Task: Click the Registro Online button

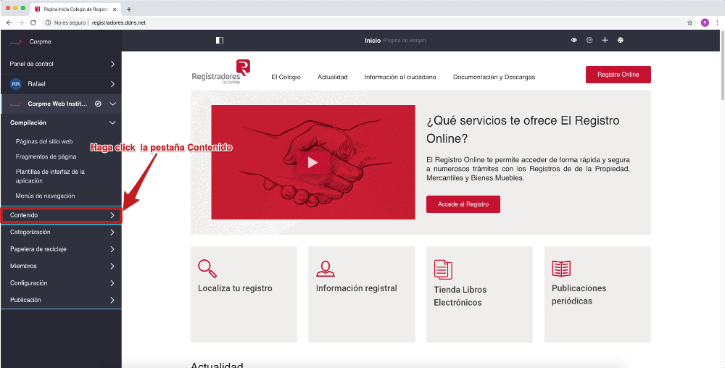Action: 618,75
